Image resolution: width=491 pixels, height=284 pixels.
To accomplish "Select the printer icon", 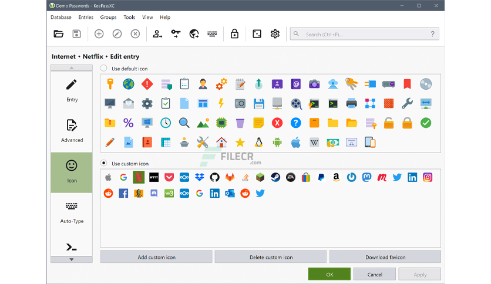I will 351,103.
